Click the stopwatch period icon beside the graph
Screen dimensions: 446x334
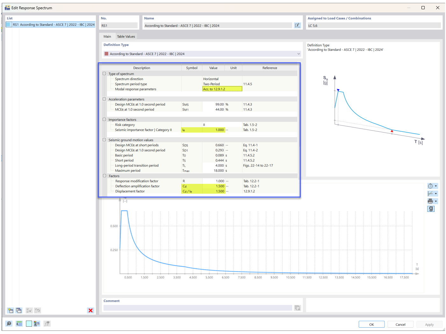(x=430, y=186)
